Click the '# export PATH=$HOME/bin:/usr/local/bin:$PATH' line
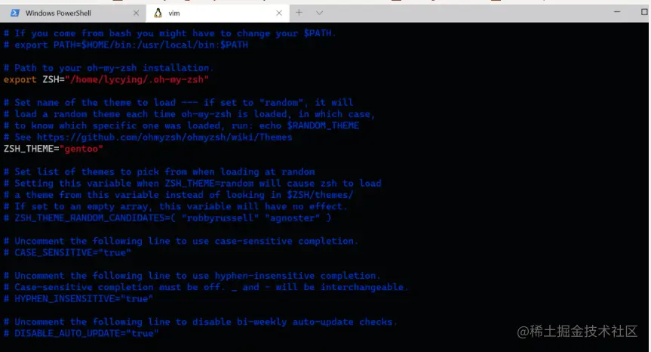This screenshot has width=651, height=352. tap(126, 45)
